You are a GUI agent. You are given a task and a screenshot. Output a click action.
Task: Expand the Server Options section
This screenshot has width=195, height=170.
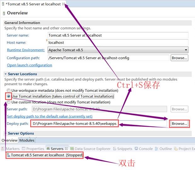(6, 133)
